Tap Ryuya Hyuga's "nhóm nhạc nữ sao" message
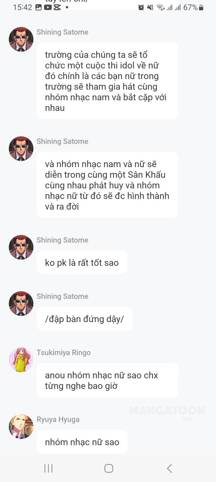Viewport: 216px width, 482px height. pos(82,442)
